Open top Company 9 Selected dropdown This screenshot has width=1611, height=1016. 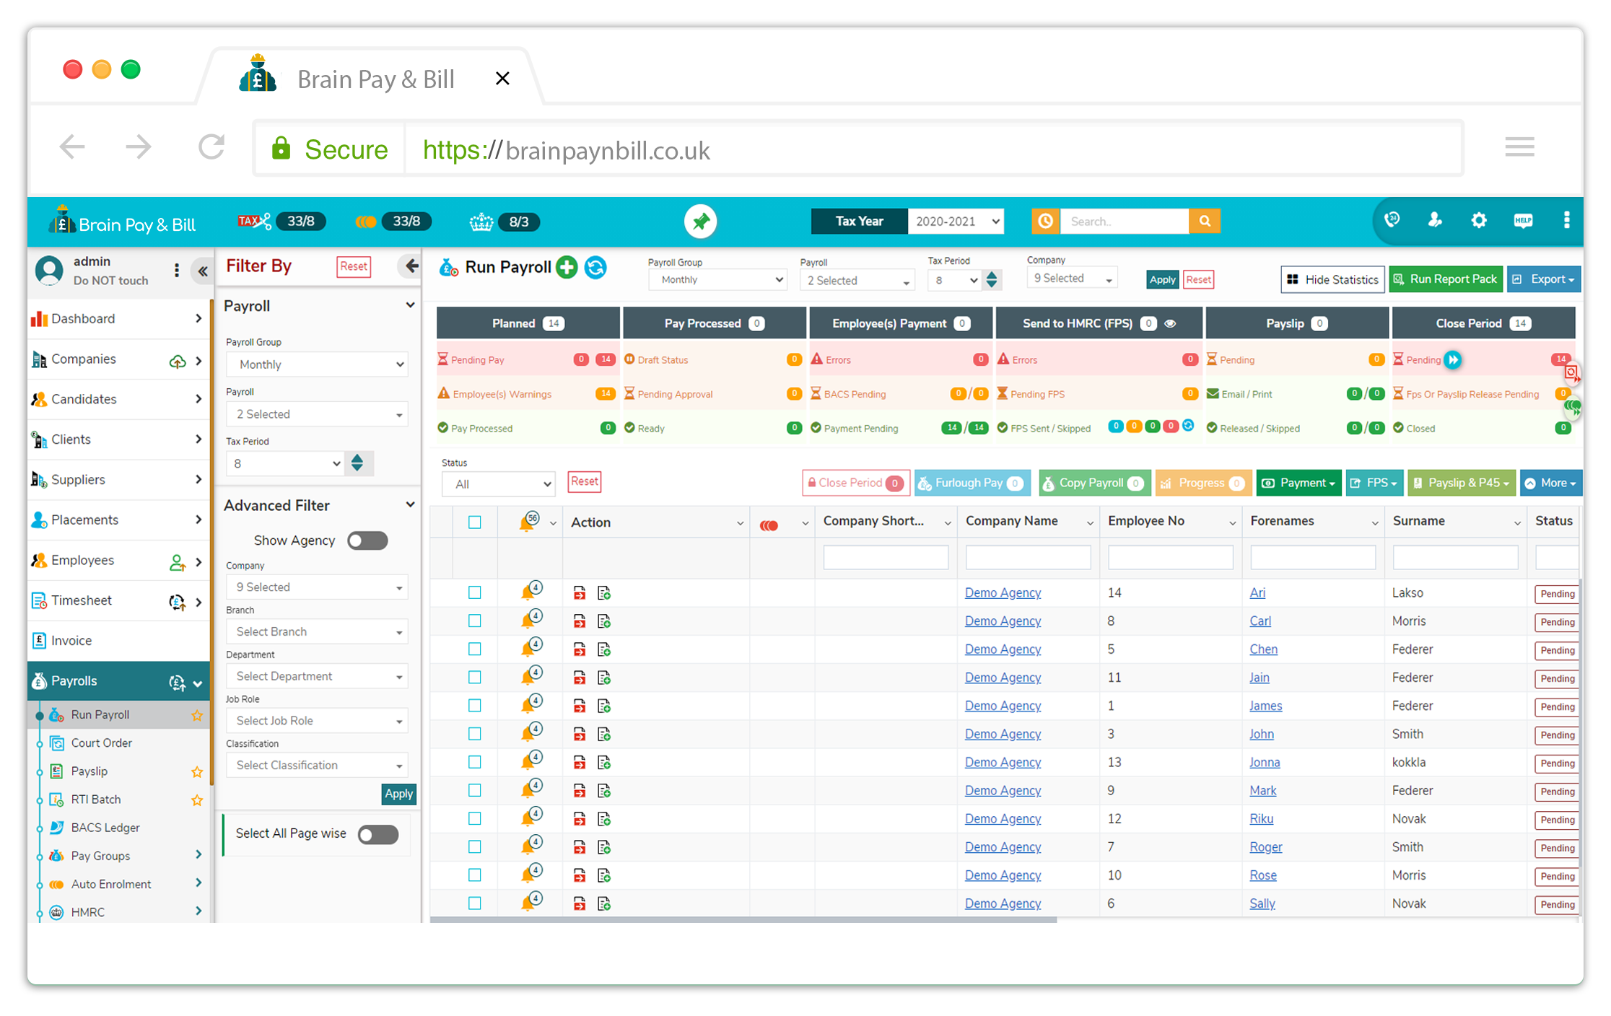1072,278
